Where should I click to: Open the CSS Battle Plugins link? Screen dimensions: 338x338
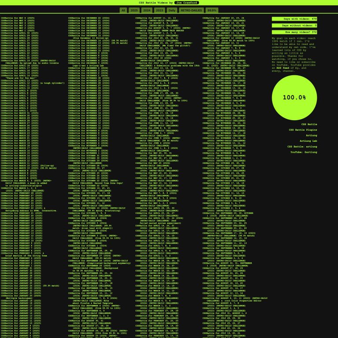click(303, 130)
